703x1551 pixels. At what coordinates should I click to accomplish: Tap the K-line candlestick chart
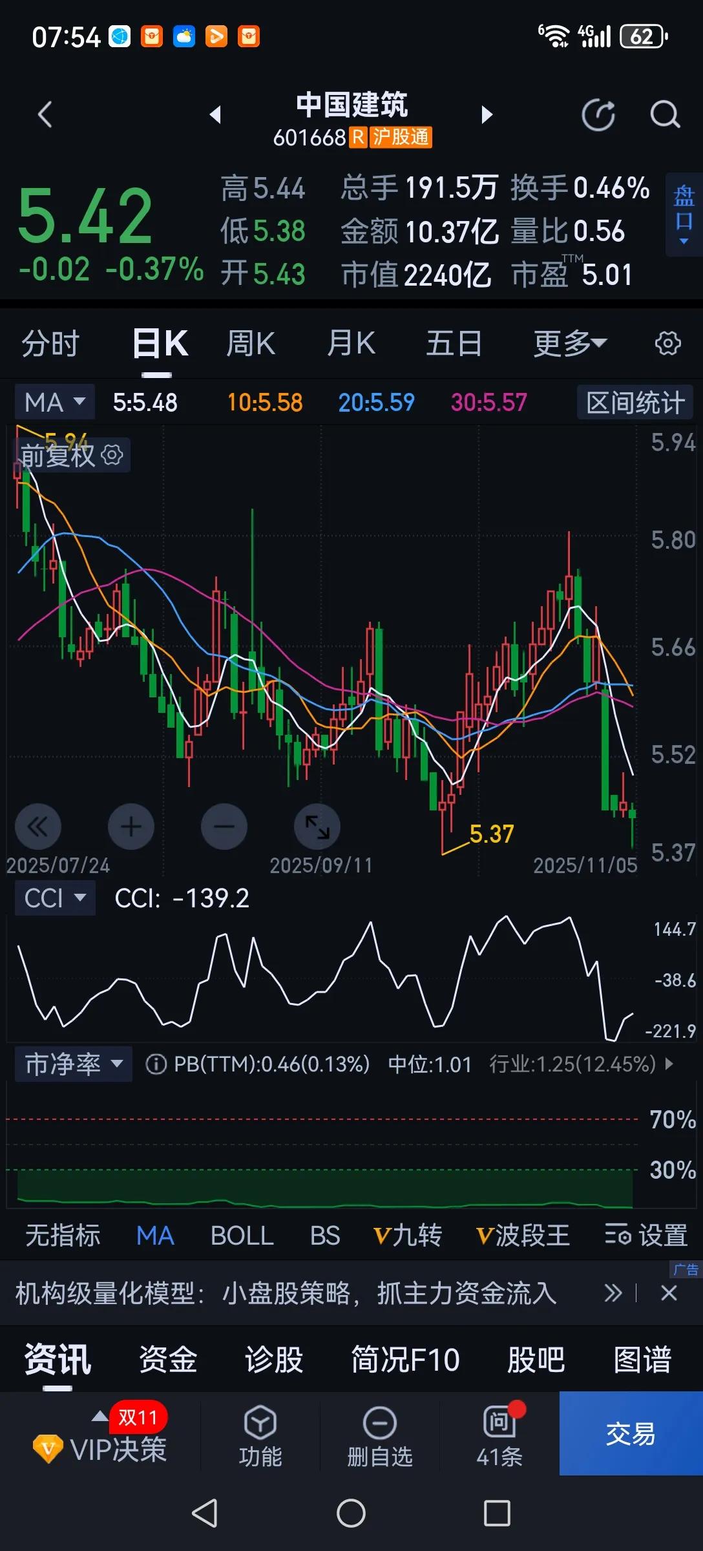(x=323, y=649)
